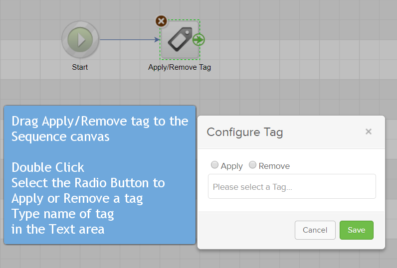Click the green Start play icon

coord(80,40)
